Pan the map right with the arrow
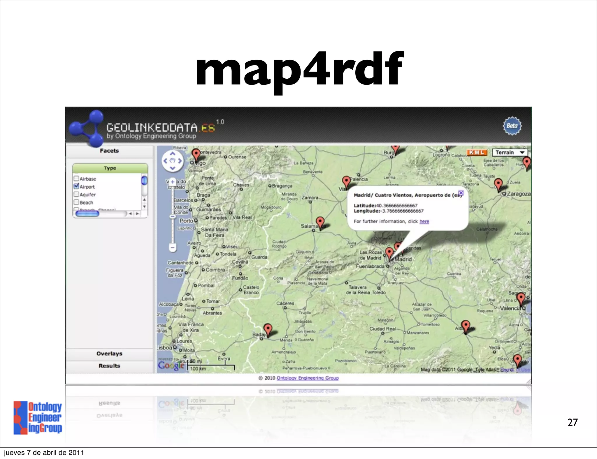The height and width of the screenshot is (459, 597). (x=180, y=161)
